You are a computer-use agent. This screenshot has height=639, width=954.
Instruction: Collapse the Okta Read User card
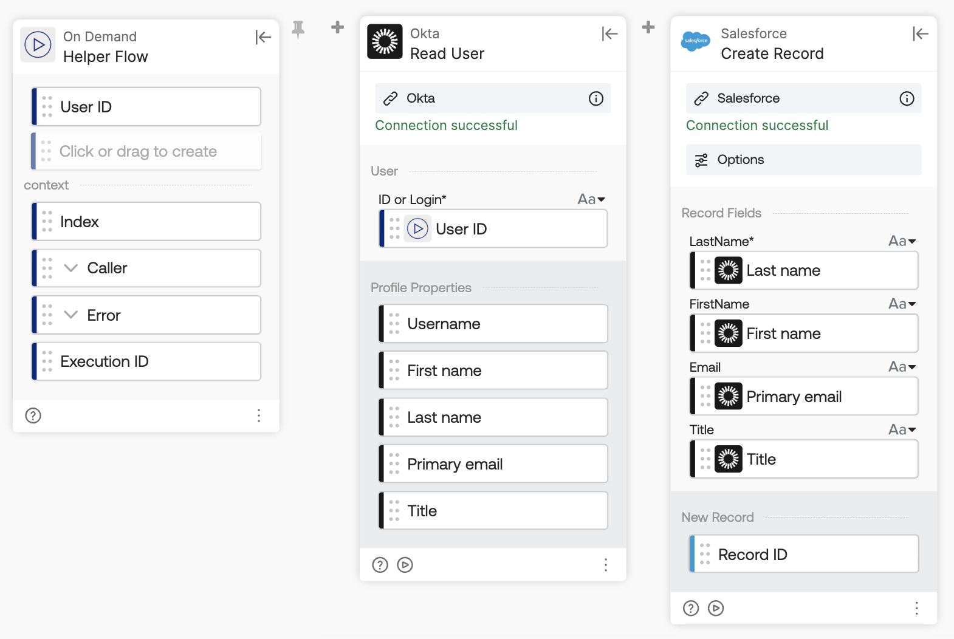pyautogui.click(x=609, y=34)
